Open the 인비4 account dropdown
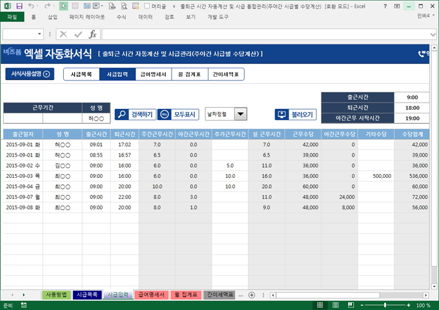The height and width of the screenshot is (310, 439). point(425,17)
